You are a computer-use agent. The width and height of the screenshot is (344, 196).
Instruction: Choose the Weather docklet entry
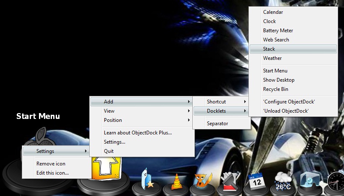click(x=293, y=58)
